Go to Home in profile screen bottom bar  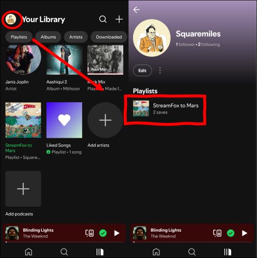(x=156, y=252)
